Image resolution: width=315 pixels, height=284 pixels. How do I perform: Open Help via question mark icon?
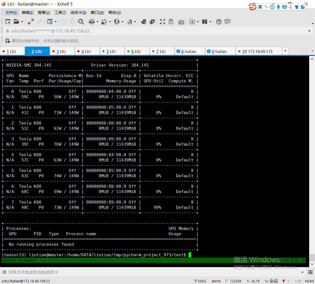pyautogui.click(x=219, y=22)
